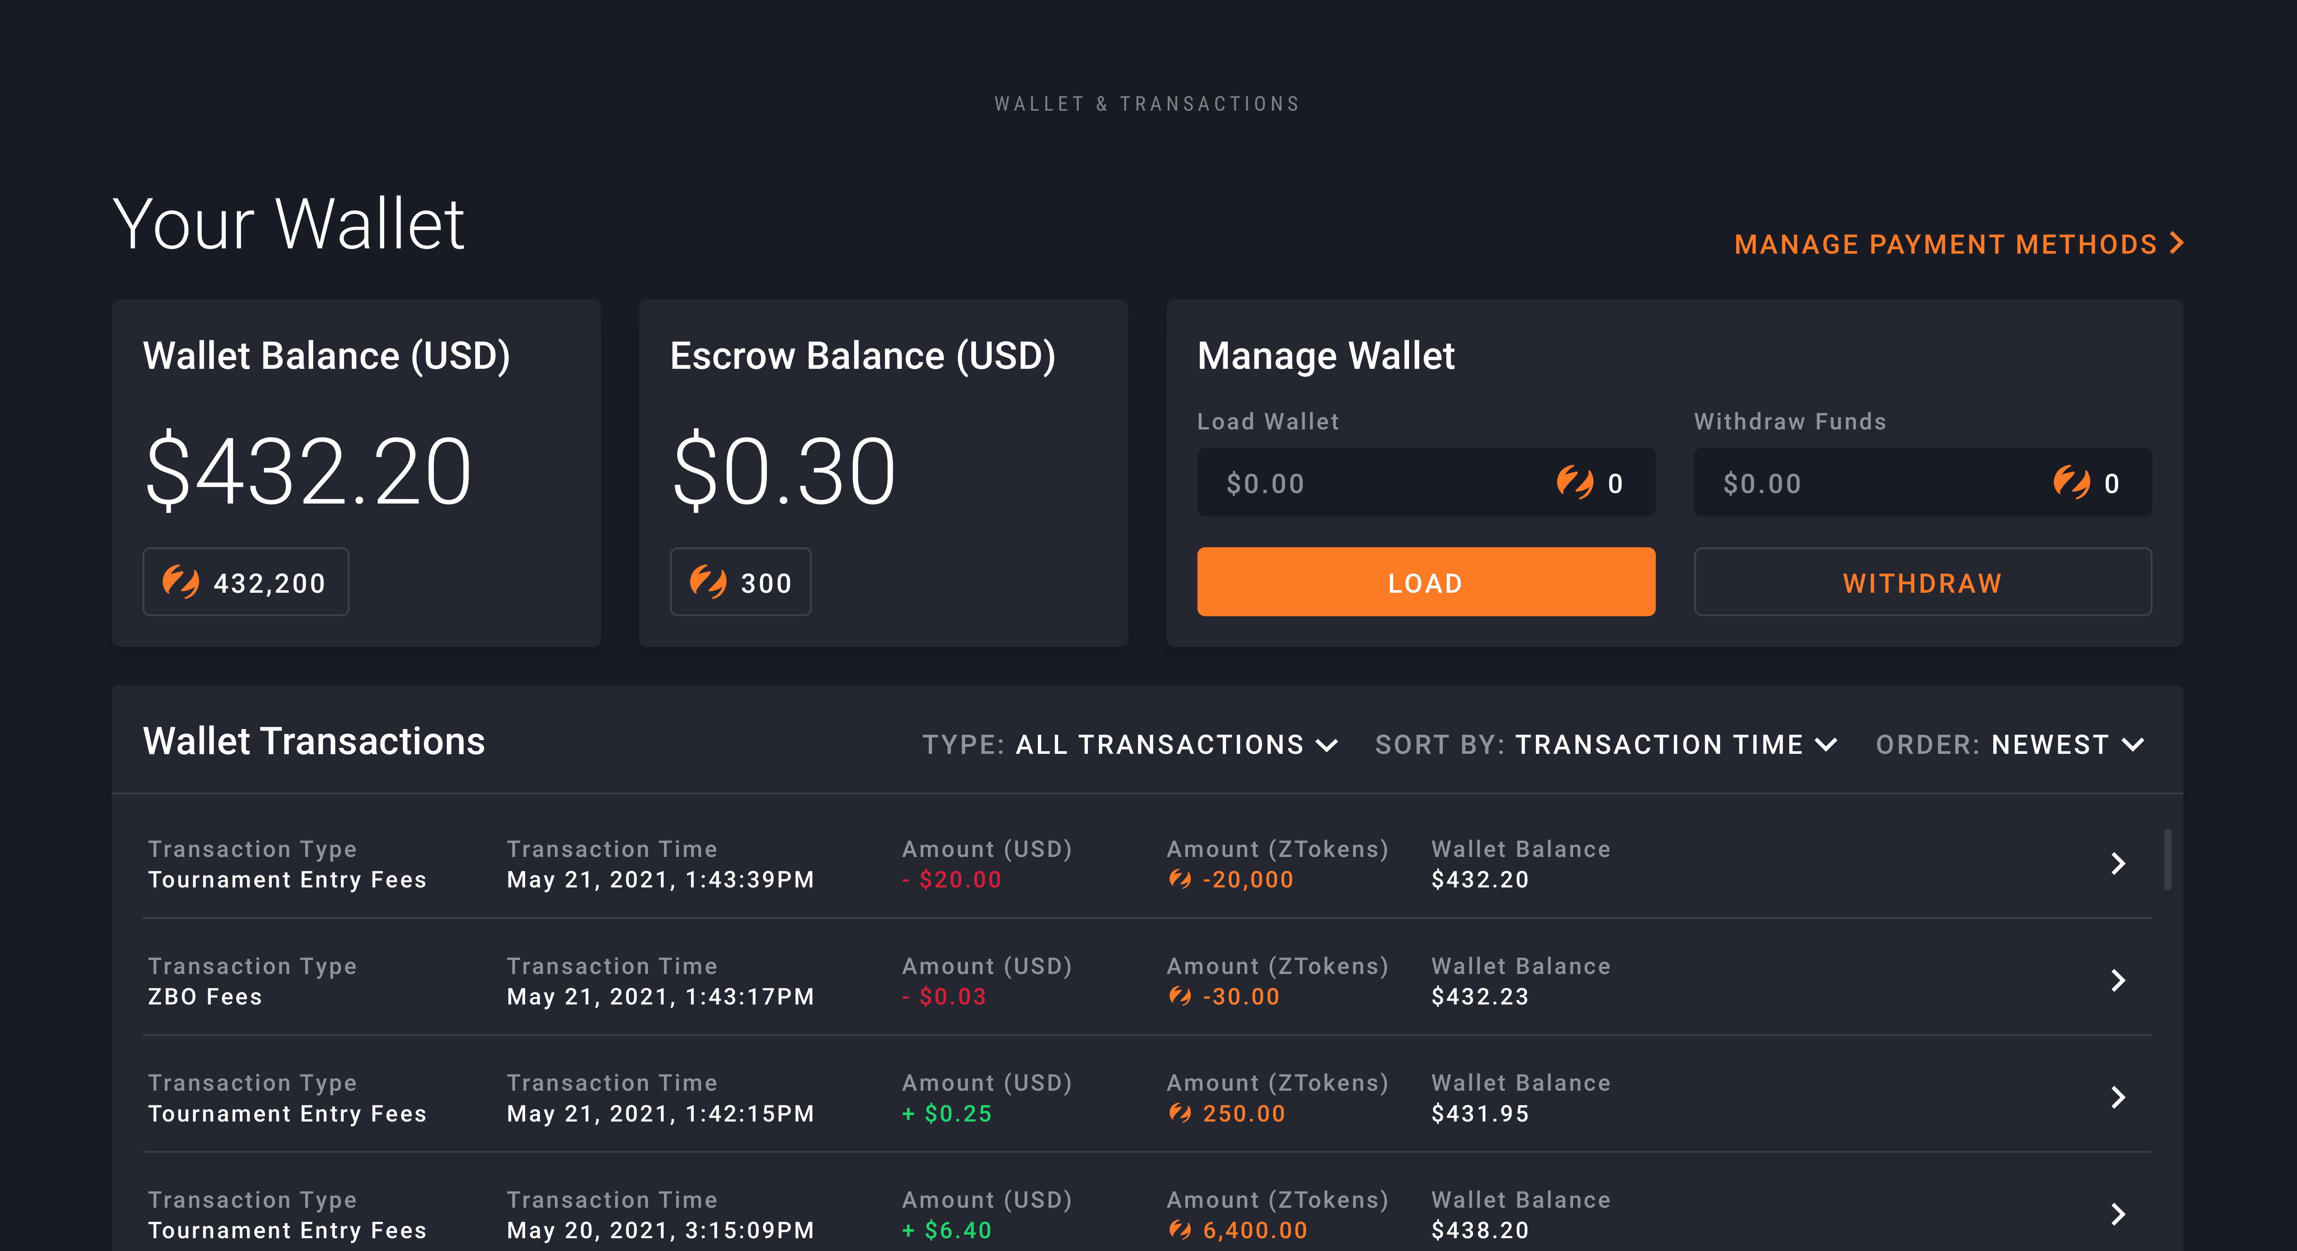This screenshot has width=2297, height=1251.
Task: Expand the $431.95 balance transaction row arrow
Action: [x=2119, y=1097]
